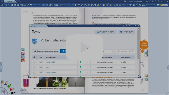Click the graduation cap toolbar icon

[15, 5]
